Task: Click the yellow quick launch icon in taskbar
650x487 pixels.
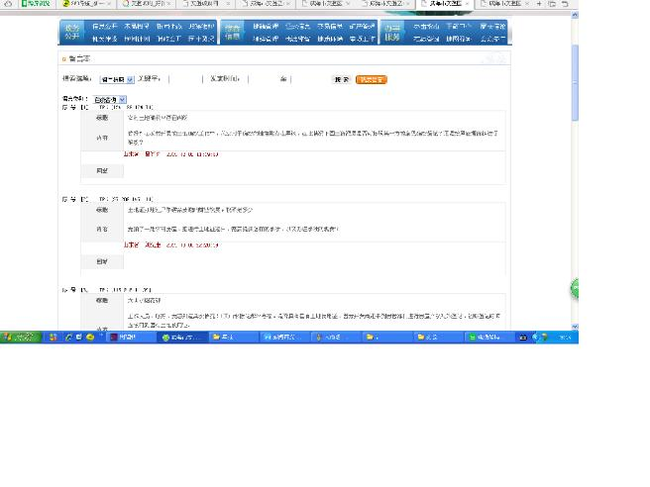Action: 90,337
